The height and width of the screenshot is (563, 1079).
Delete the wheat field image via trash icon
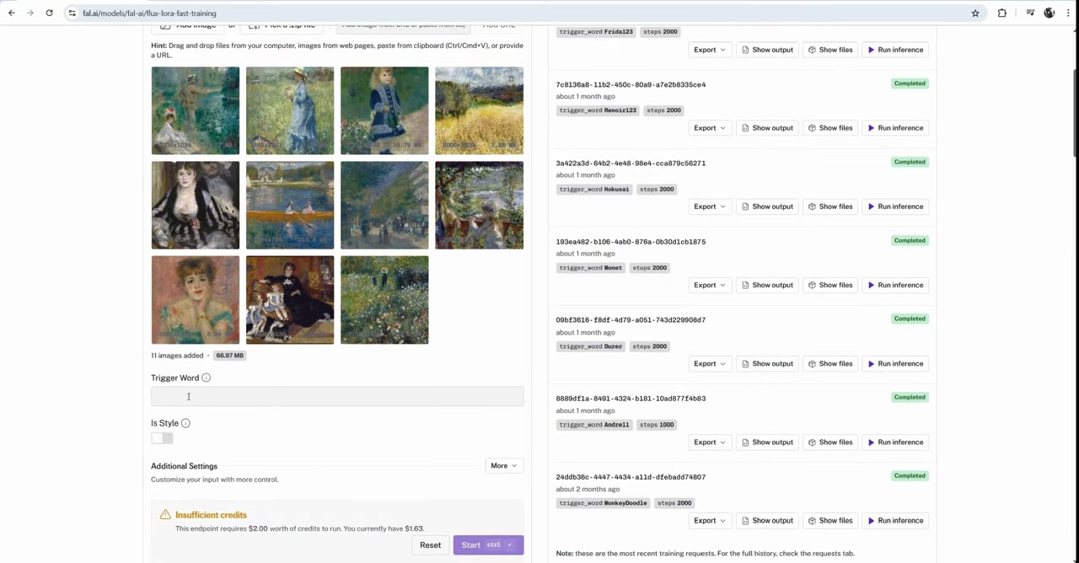pyautogui.click(x=511, y=78)
